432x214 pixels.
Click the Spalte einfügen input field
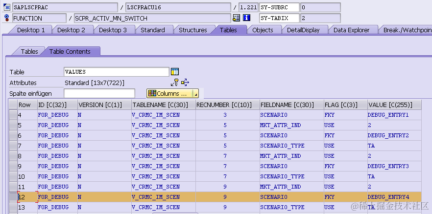pyautogui.click(x=99, y=93)
